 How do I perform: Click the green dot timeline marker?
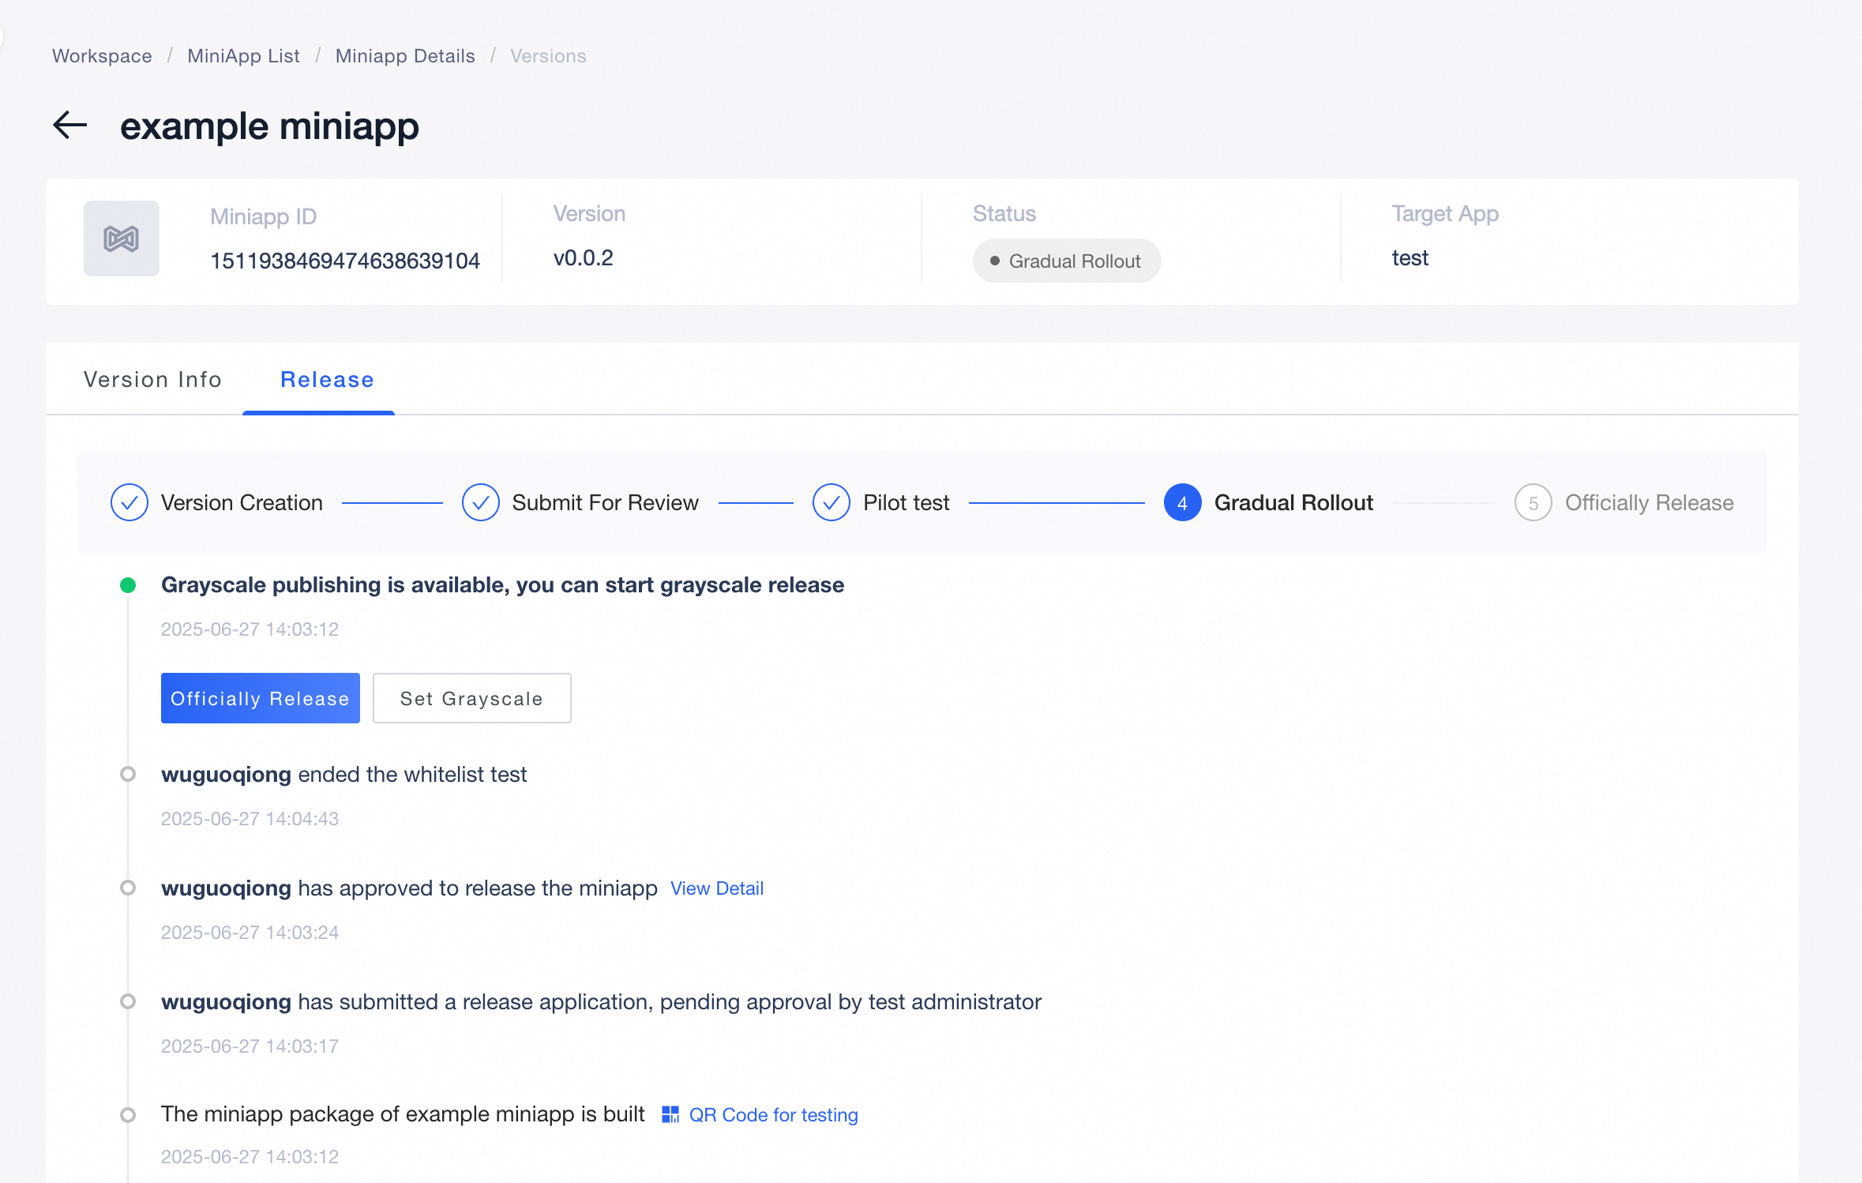coord(128,585)
